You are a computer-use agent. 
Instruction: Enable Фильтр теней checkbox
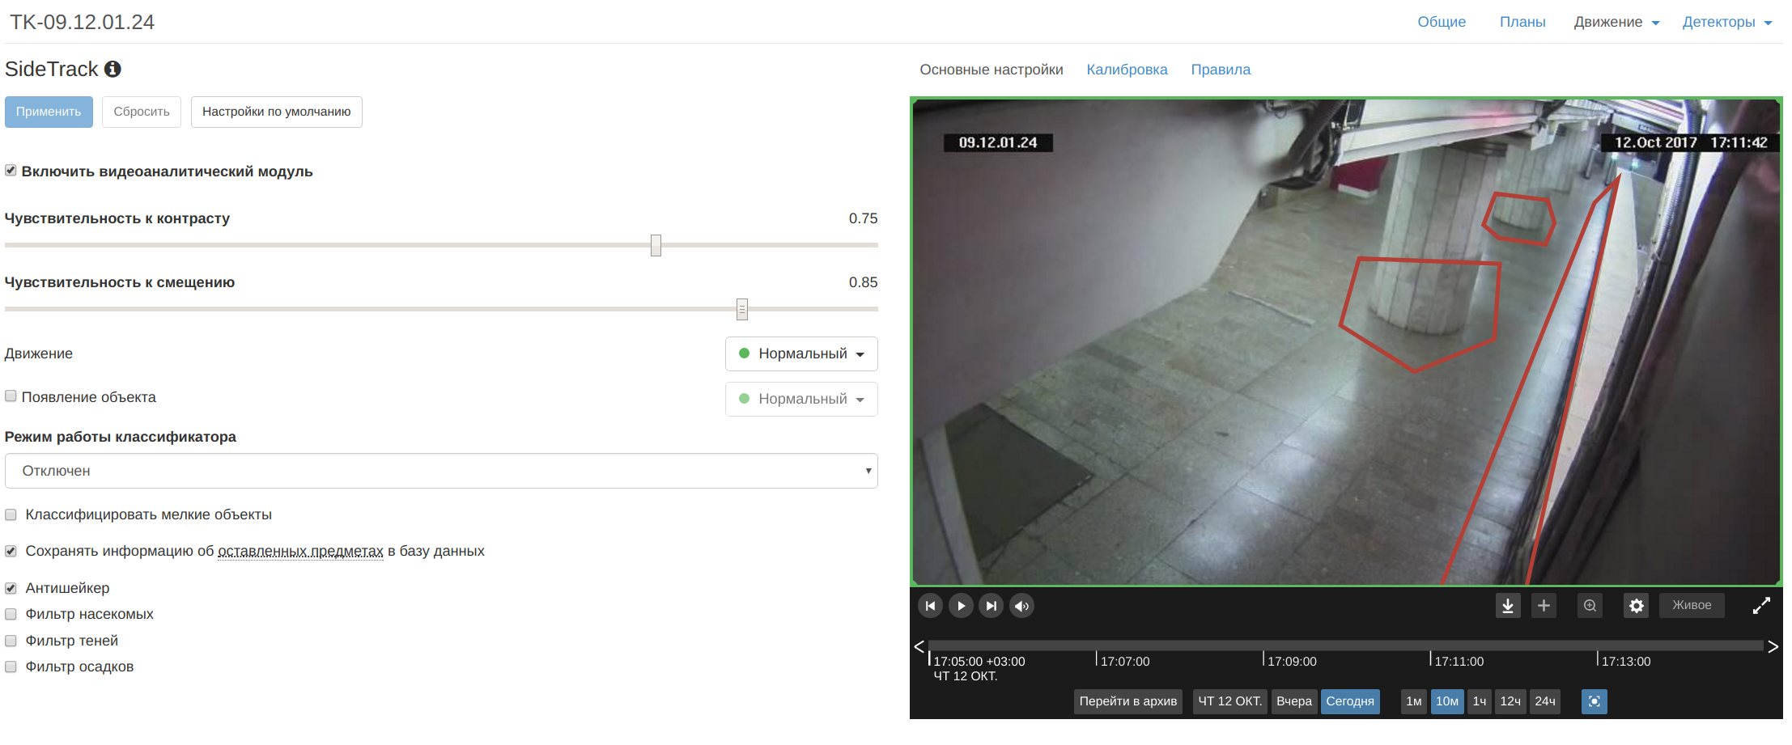pos(11,641)
